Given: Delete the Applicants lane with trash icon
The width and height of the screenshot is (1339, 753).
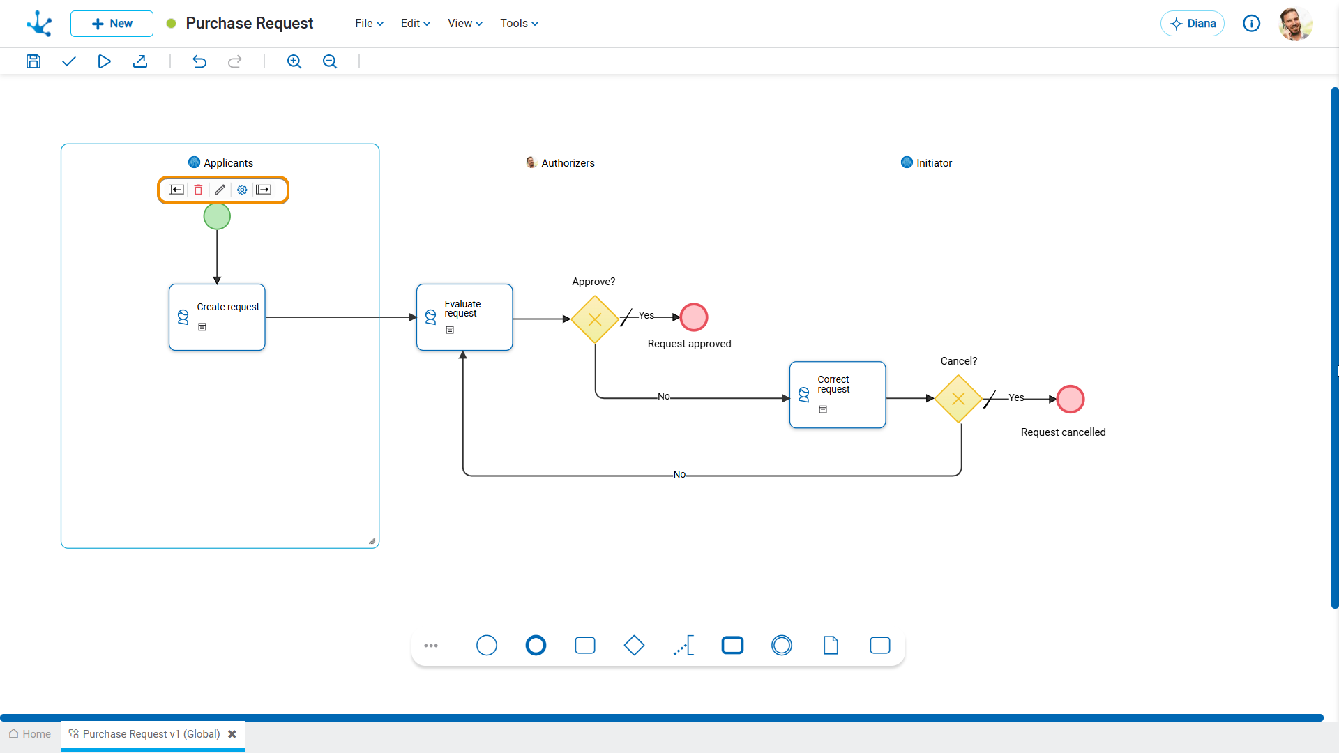Looking at the screenshot, I should pyautogui.click(x=198, y=190).
